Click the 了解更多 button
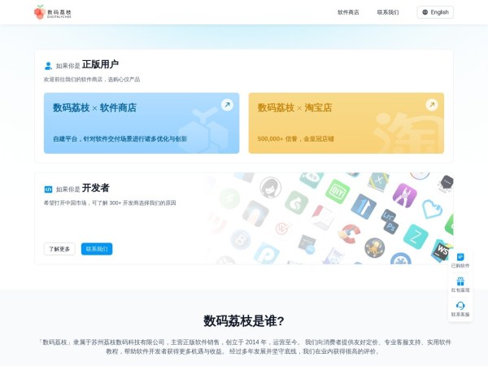Viewport: 488px width, 366px height. tap(59, 249)
